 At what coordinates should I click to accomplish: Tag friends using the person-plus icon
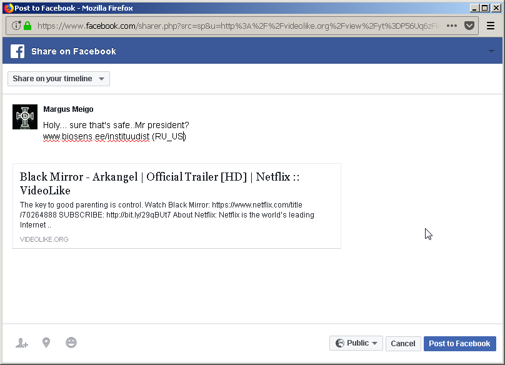[22, 342]
